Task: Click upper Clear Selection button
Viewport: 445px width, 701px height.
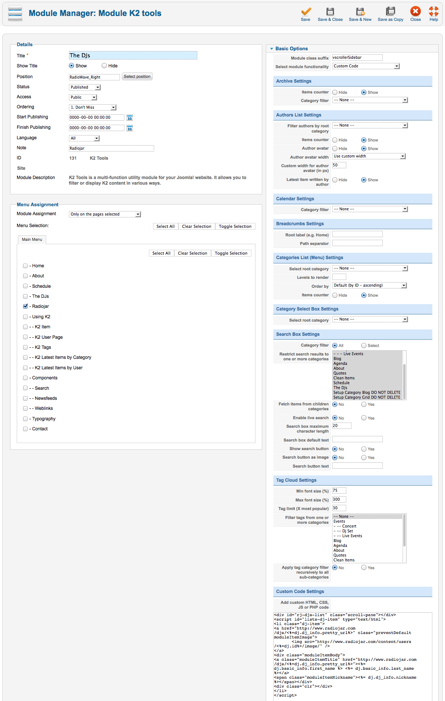Action: pos(197,226)
